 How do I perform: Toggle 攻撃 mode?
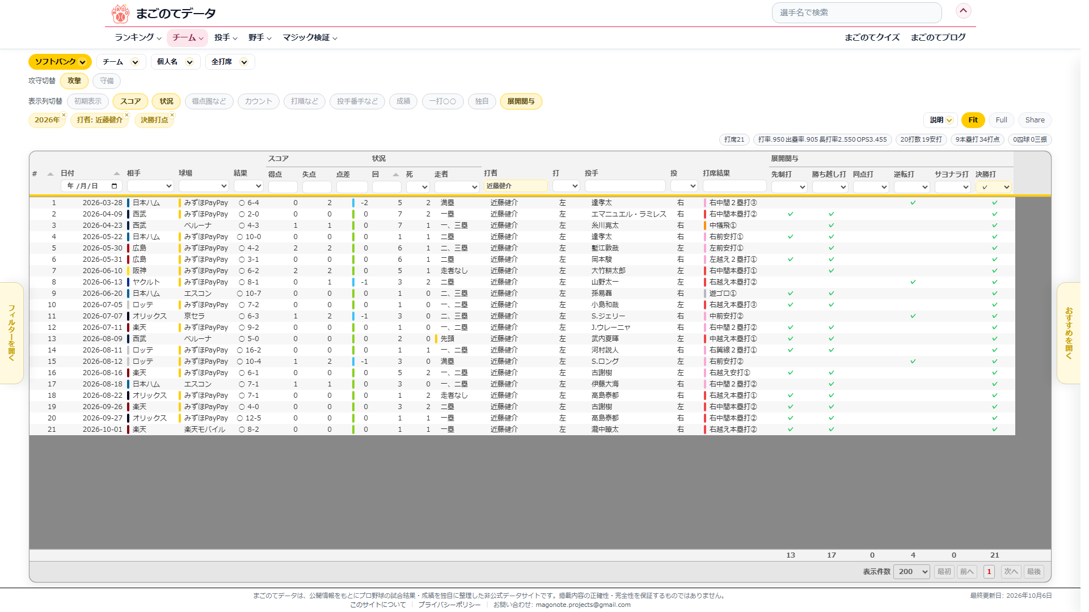[74, 81]
